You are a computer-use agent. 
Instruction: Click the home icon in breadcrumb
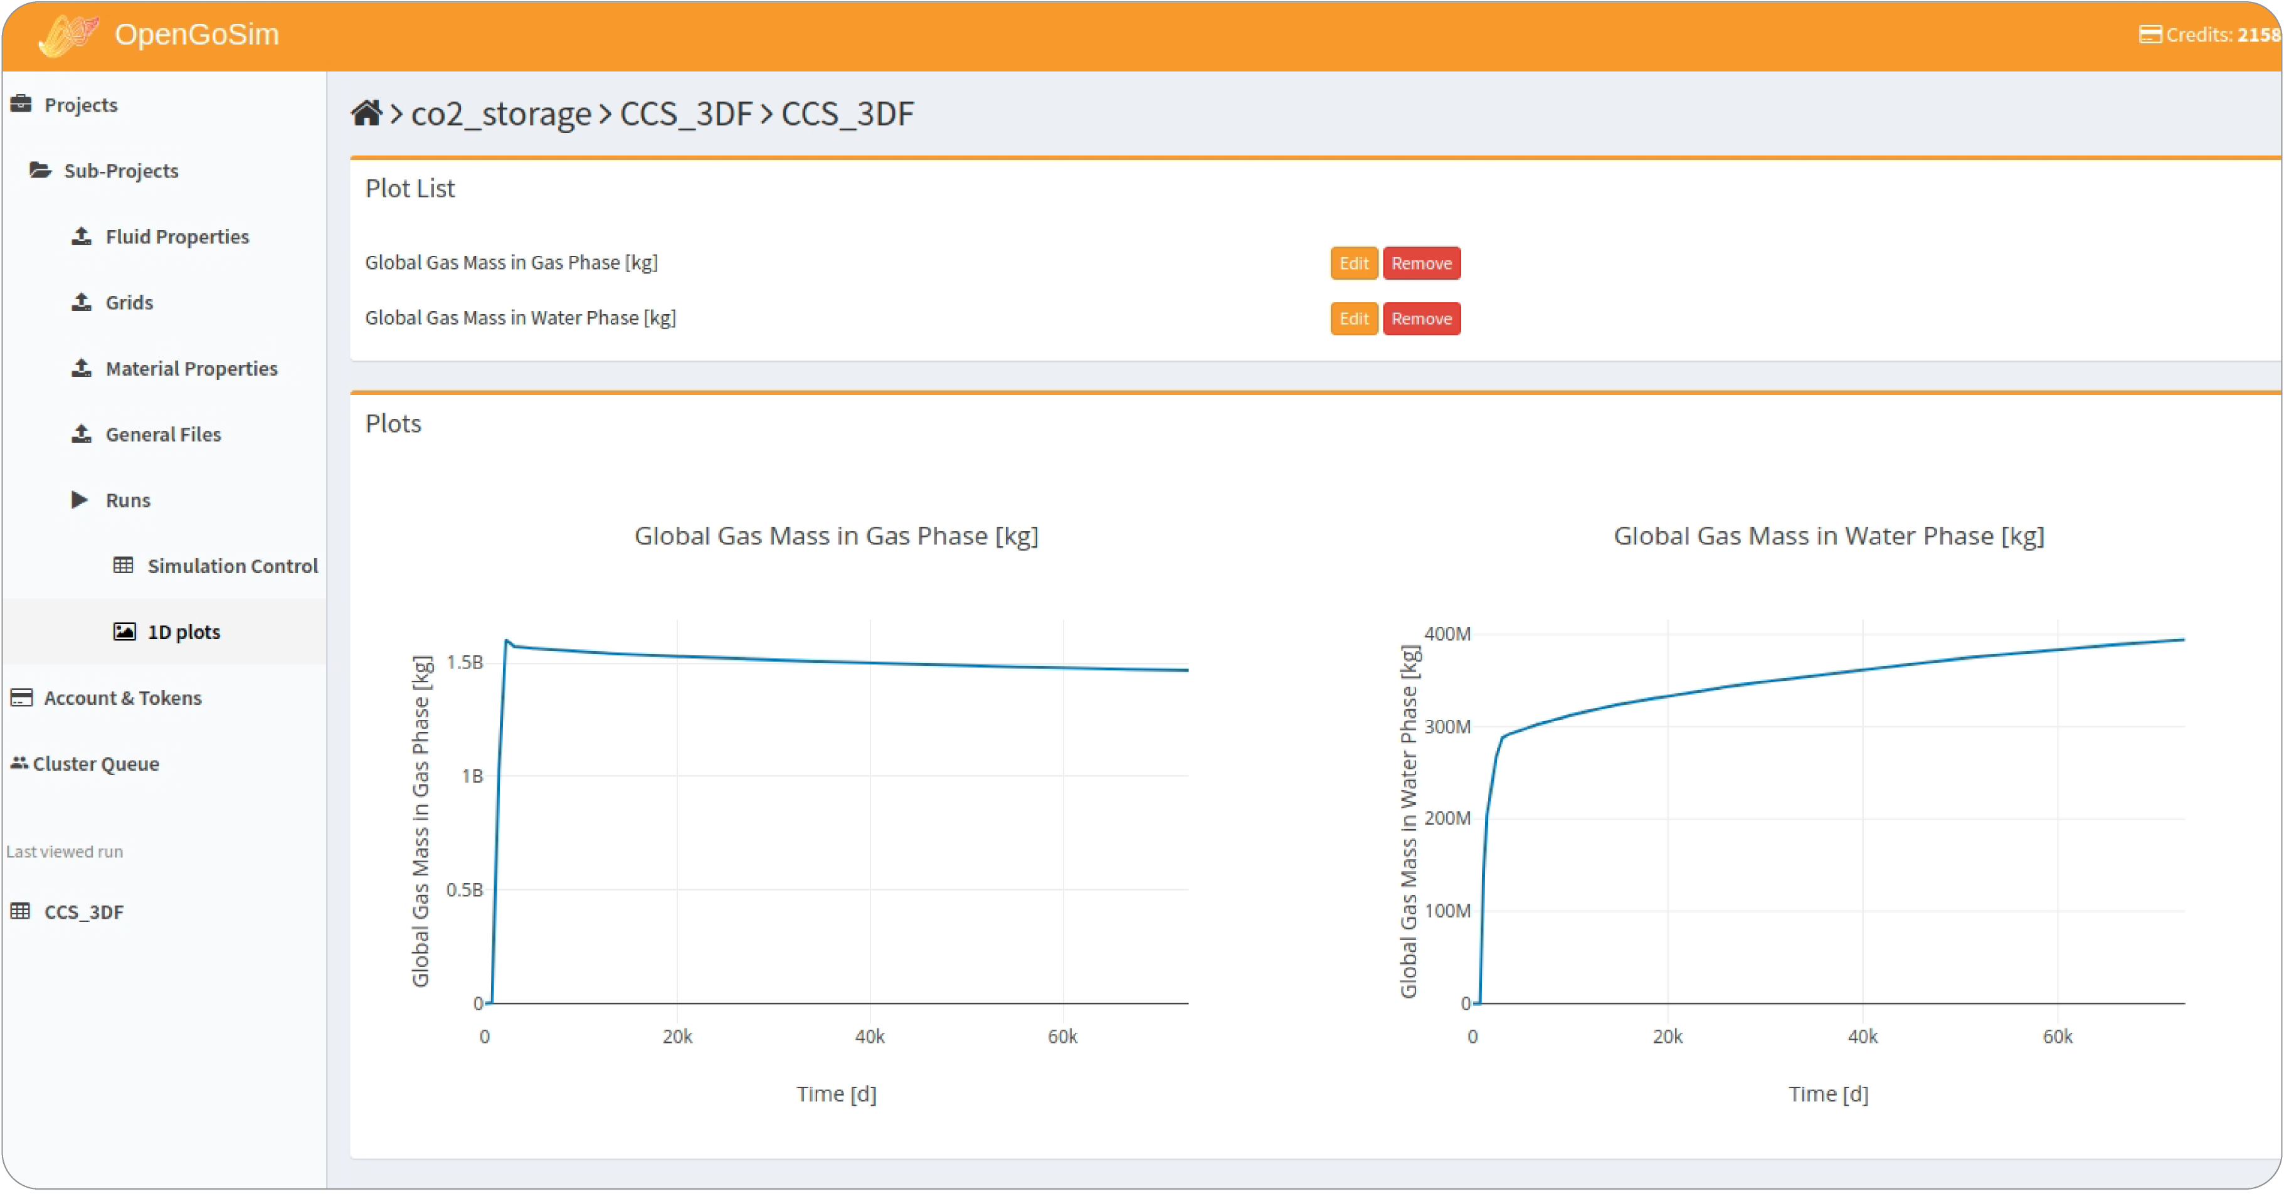[x=366, y=114]
